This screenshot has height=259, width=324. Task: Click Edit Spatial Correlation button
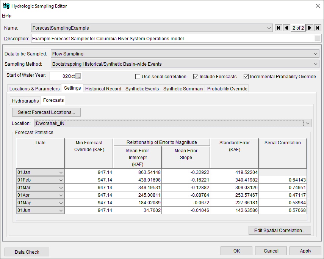280,230
